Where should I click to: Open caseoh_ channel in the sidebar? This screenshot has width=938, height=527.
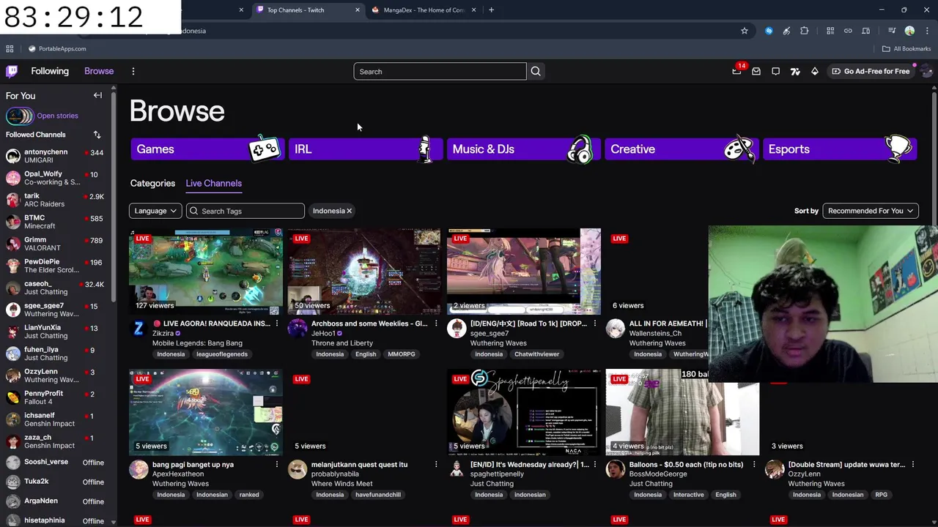point(55,288)
